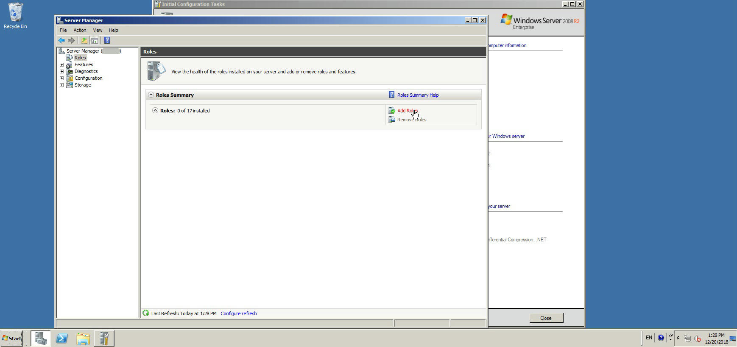The width and height of the screenshot is (737, 347).
Task: Open Windows Explorer from the taskbar
Action: pyautogui.click(x=83, y=338)
